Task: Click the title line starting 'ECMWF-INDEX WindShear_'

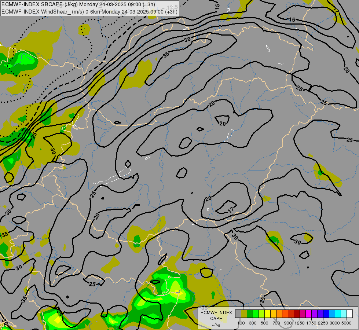Action: click(89, 12)
